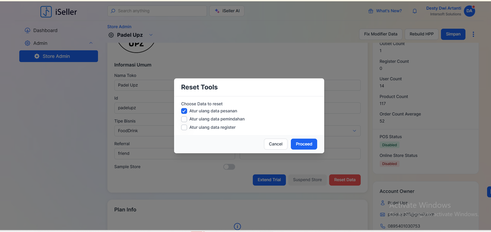Click the iSeller logo icon
Viewport: 491px width, 232px height.
pos(46,12)
